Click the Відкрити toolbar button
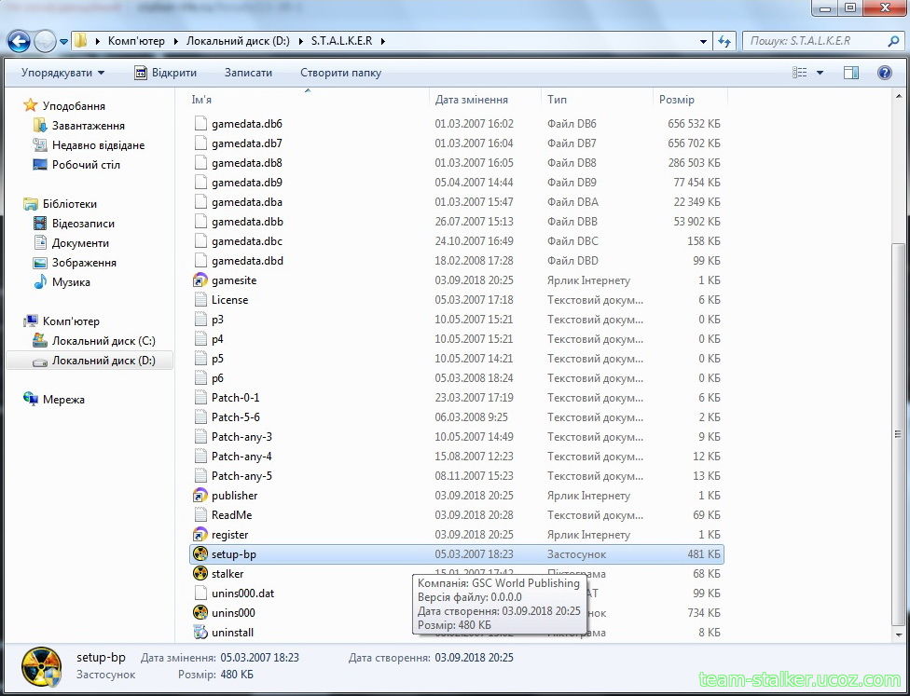The image size is (910, 696). 165,73
